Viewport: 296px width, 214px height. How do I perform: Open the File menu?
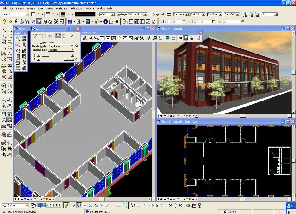coord(5,9)
